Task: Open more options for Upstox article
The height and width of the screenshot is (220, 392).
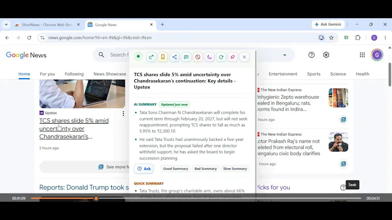Action: tap(123, 114)
